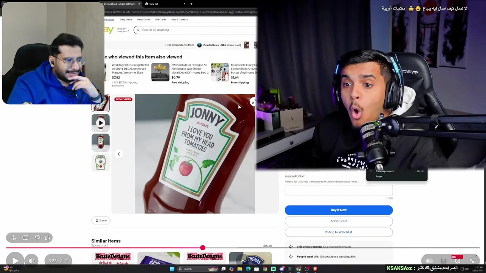Click the thumbs-down dislike icon
The height and width of the screenshot is (273, 486).
click(37, 238)
